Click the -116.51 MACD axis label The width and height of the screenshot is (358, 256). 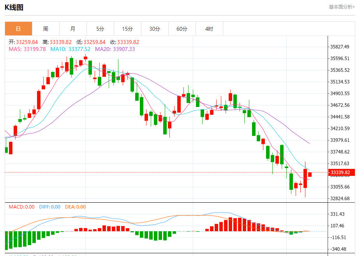(x=337, y=237)
